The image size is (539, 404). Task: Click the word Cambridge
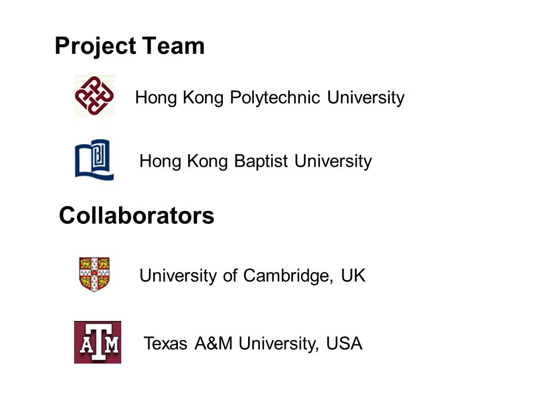click(288, 276)
